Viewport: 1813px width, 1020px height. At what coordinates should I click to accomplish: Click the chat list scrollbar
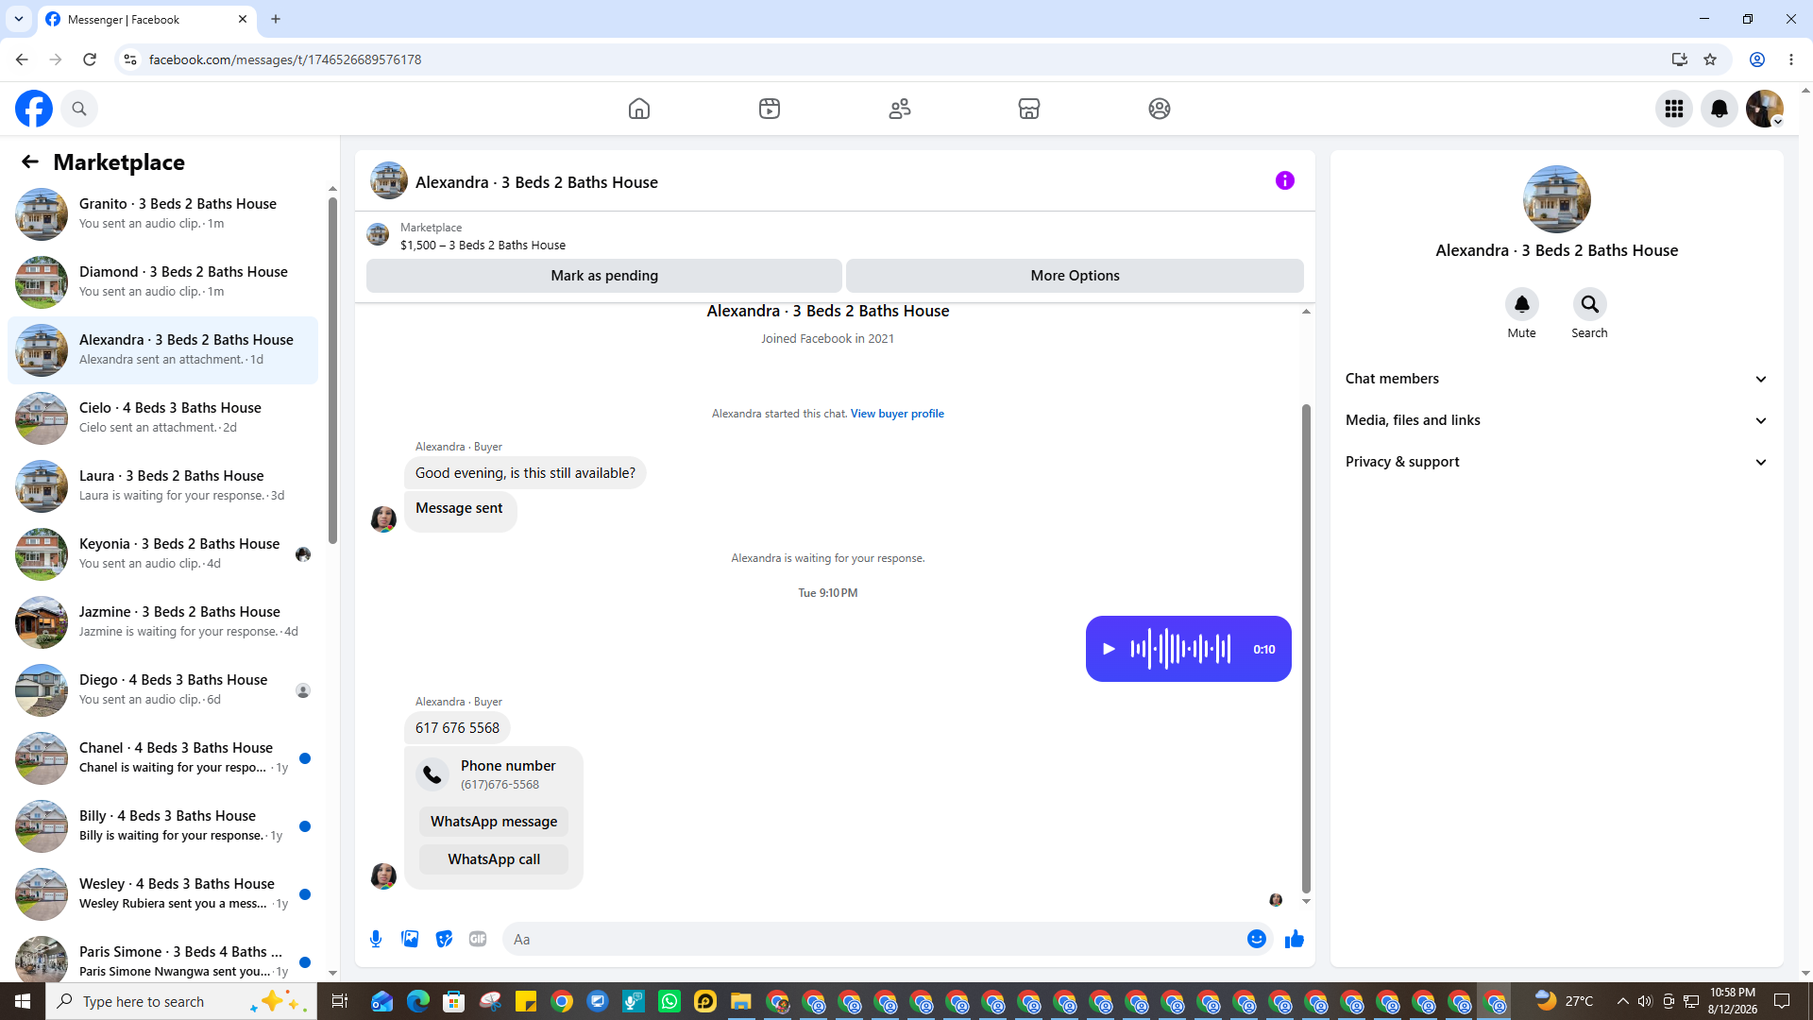332,370
